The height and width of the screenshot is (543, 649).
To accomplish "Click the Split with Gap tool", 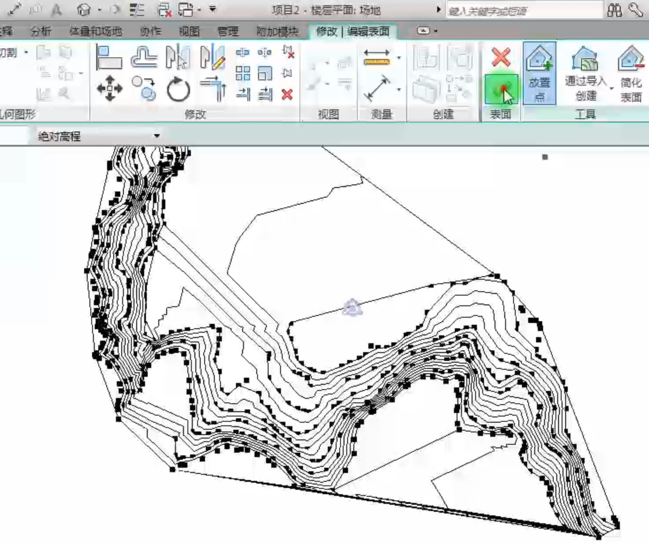I will coord(265,52).
